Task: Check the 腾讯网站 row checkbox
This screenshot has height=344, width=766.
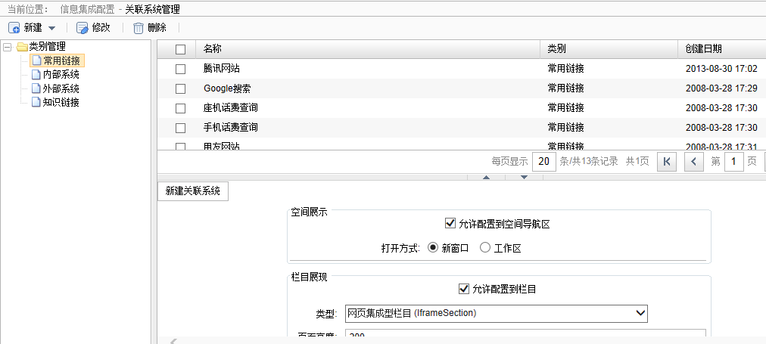Action: tap(181, 70)
